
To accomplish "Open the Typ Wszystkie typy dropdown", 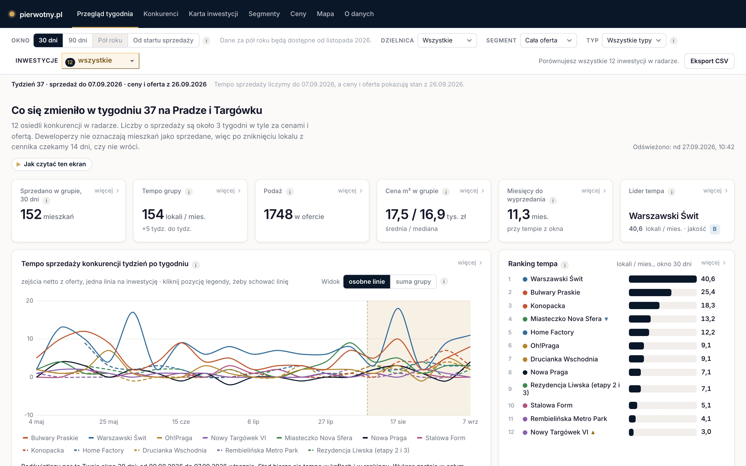I will tap(634, 40).
